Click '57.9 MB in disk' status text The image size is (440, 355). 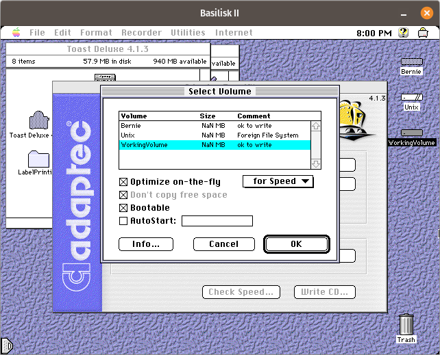point(107,62)
